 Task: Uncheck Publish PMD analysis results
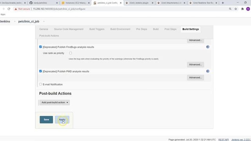coord(40,71)
